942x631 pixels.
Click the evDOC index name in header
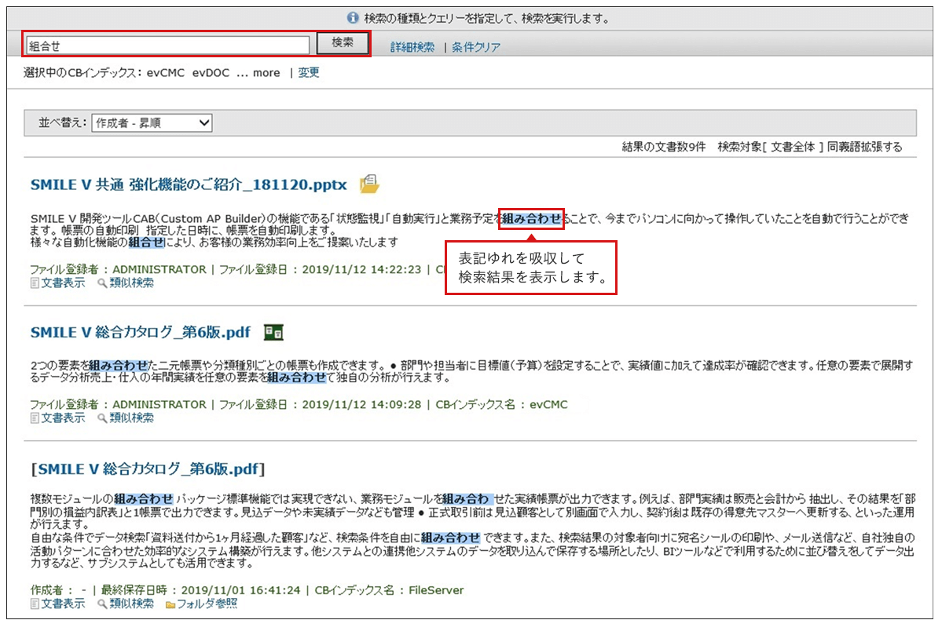point(211,73)
